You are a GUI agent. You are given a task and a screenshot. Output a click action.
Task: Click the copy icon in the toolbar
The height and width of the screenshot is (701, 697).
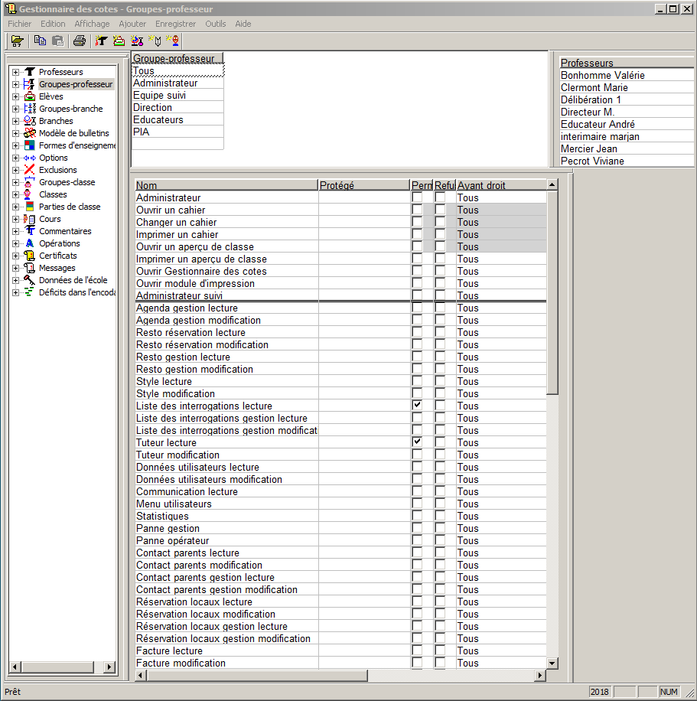point(40,41)
